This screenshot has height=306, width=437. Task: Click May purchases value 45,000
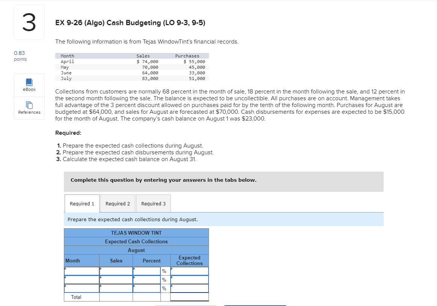point(197,67)
